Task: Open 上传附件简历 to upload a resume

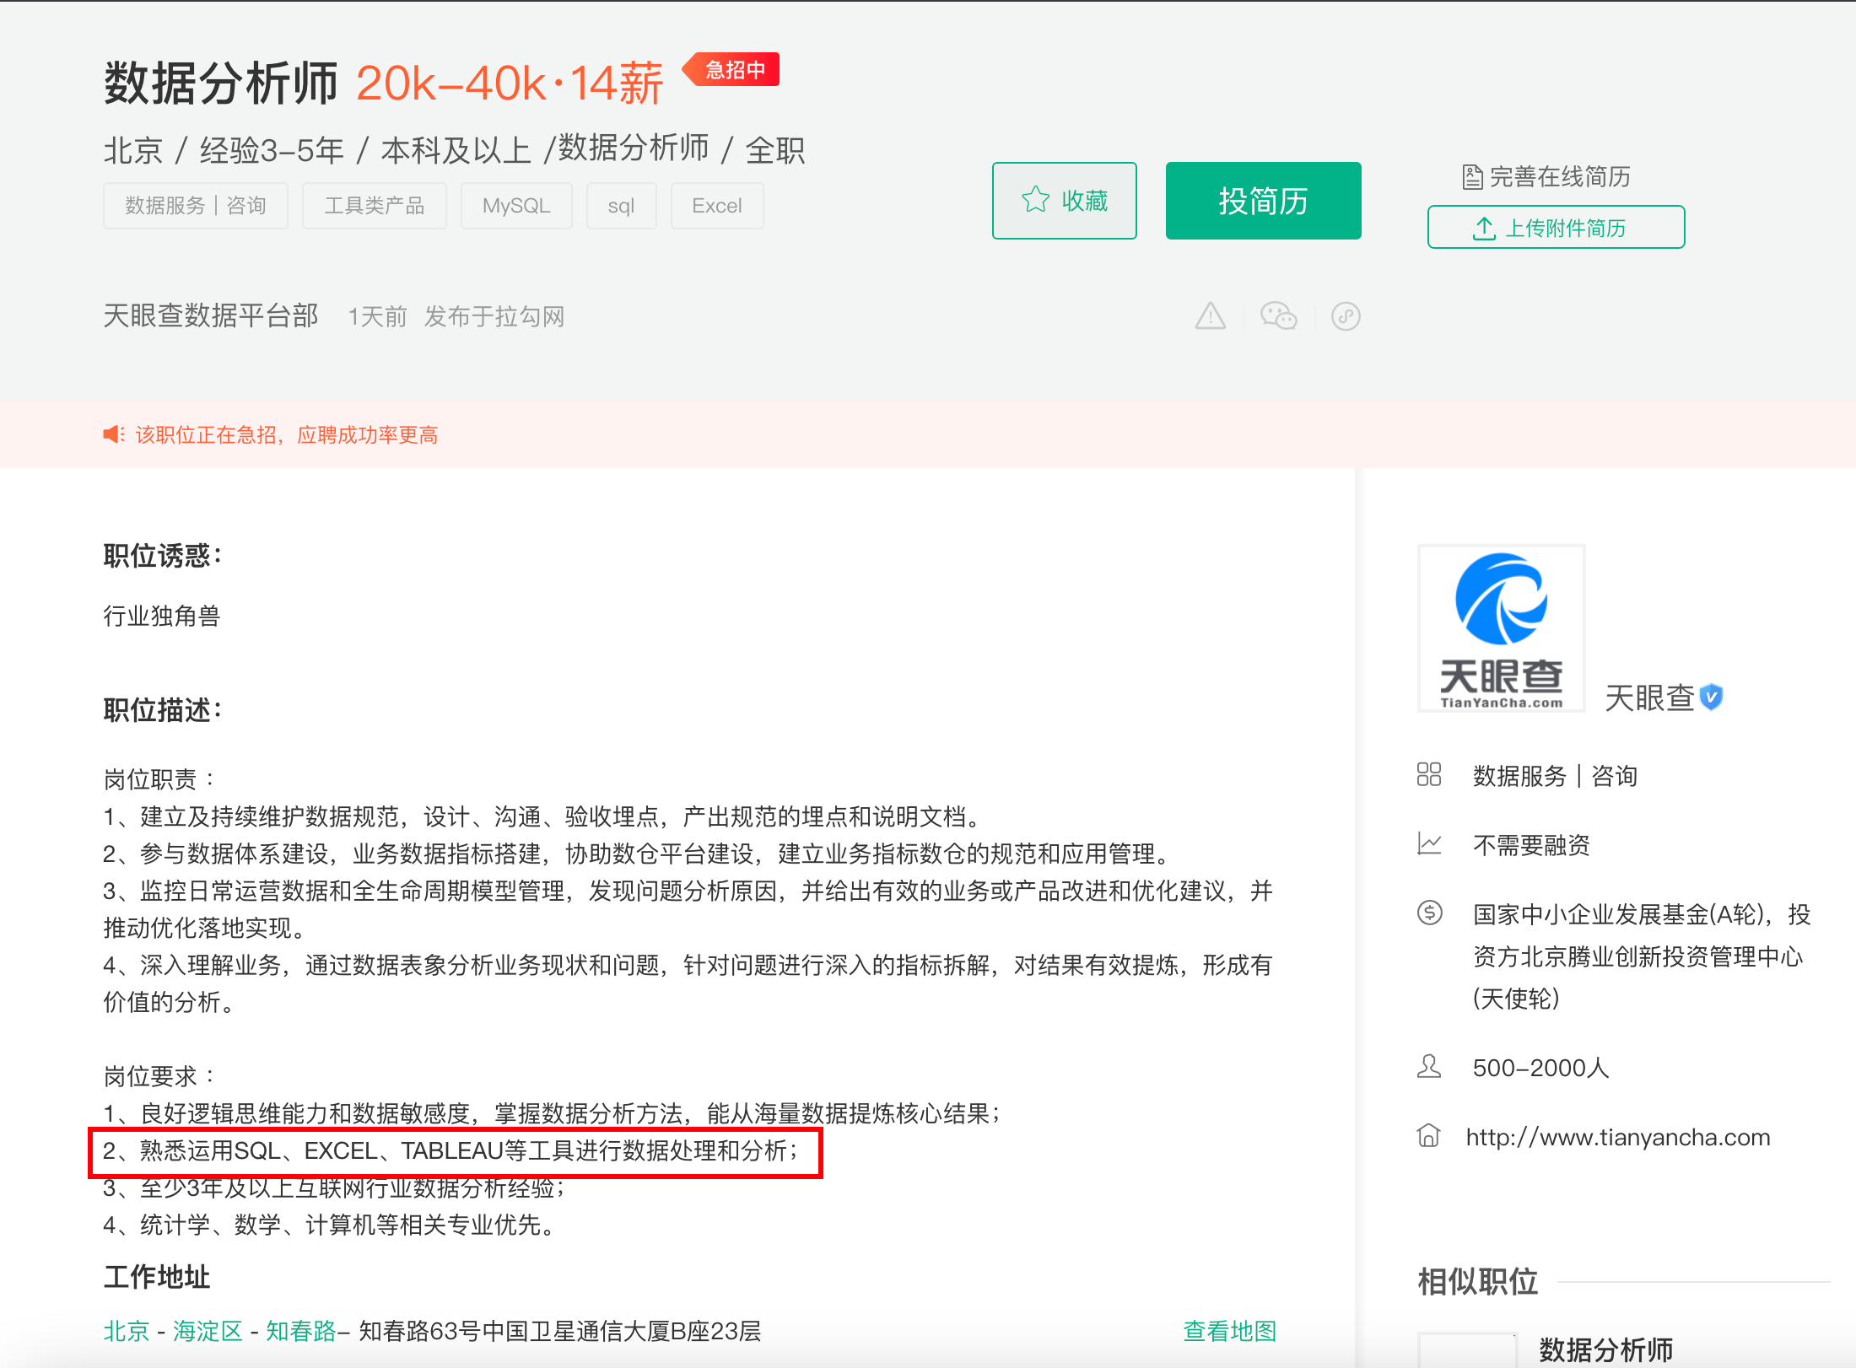Action: tap(1555, 227)
